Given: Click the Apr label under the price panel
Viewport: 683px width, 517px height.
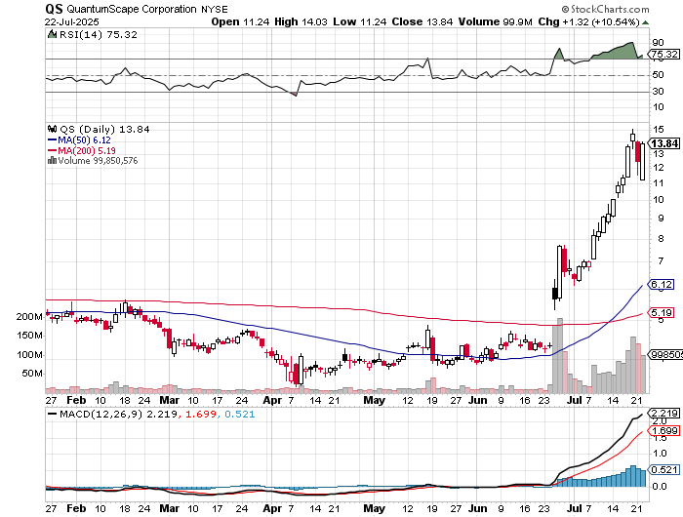Looking at the screenshot, I should pyautogui.click(x=272, y=400).
